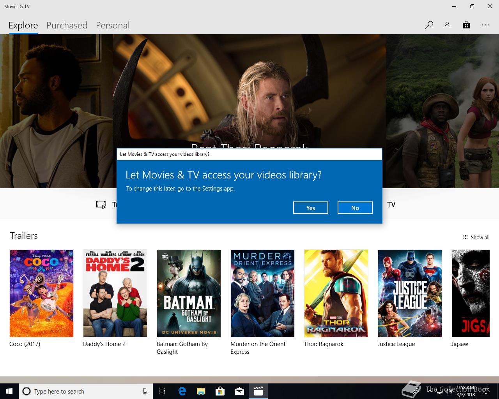Open the Jigsaw trailer poster
499x399 pixels.
471,293
